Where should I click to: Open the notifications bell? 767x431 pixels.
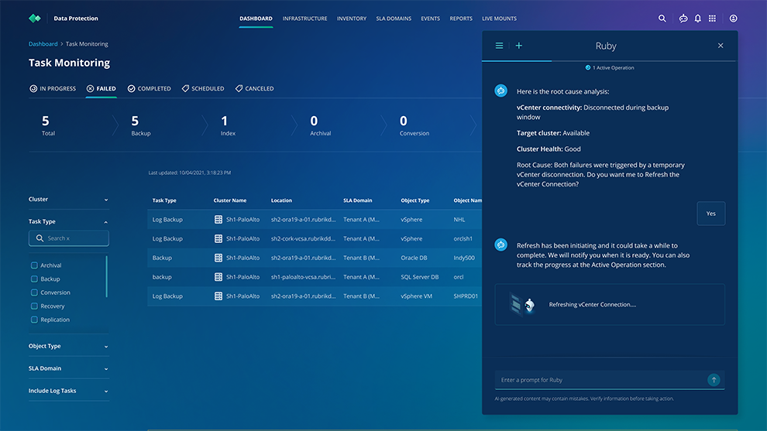click(697, 19)
